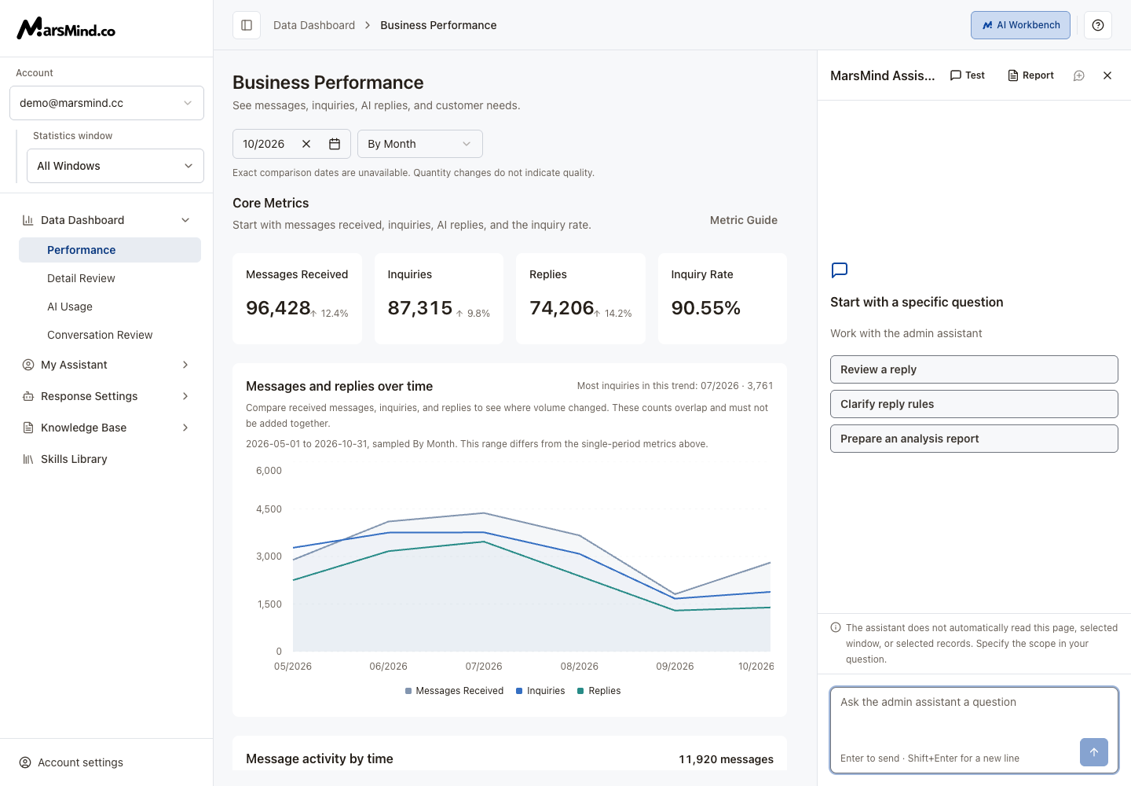
Task: Collapse the Data Dashboard section chevron
Action: click(x=185, y=220)
